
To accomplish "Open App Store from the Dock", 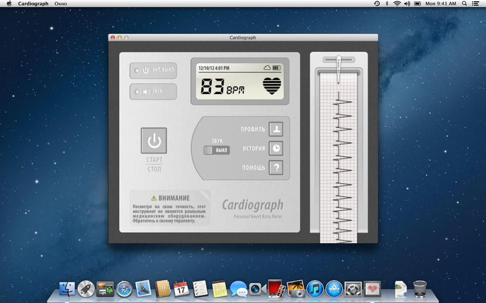I will click(x=334, y=289).
